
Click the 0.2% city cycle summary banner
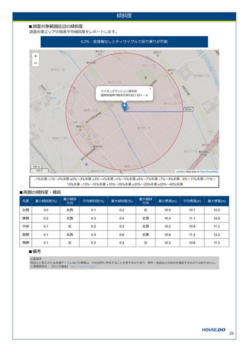coord(124,42)
